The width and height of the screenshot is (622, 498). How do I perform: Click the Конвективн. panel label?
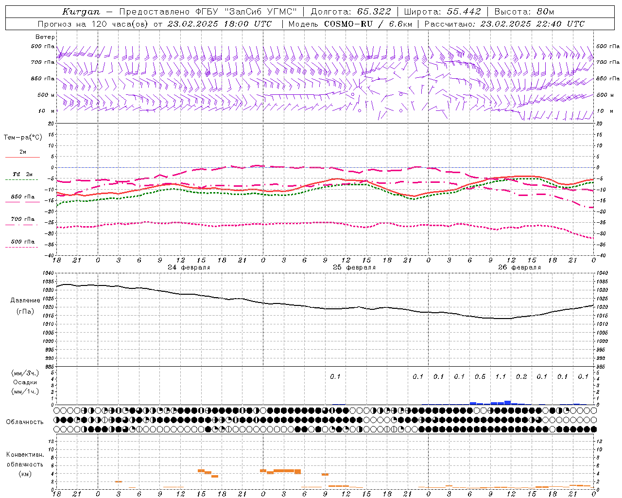tap(25, 455)
